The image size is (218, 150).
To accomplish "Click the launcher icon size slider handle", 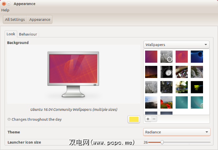I will [162, 142].
